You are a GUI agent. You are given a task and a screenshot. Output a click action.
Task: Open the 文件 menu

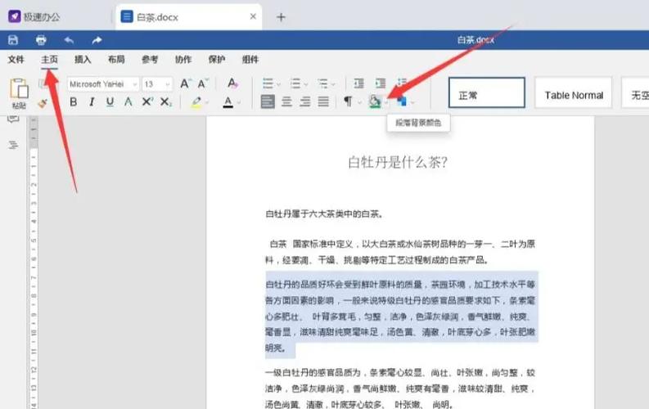pos(16,60)
